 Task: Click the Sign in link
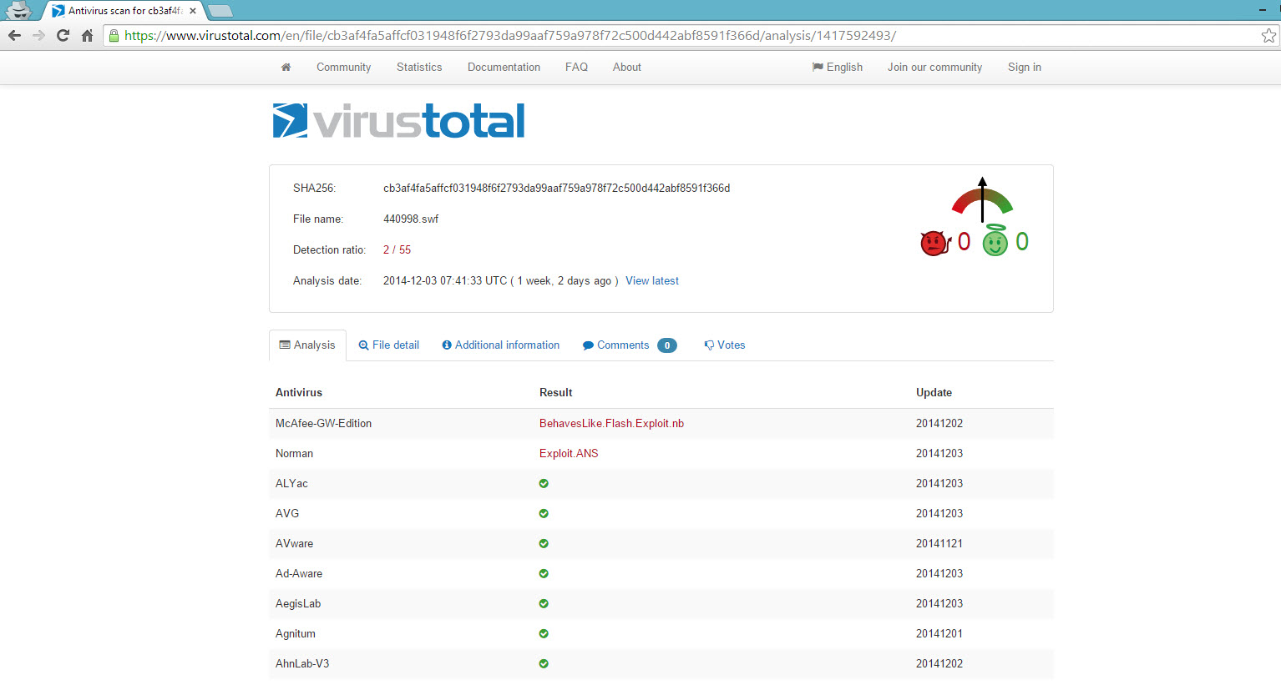click(x=1025, y=67)
